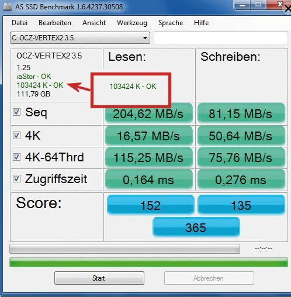This screenshot has width=291, height=297.
Task: Close the AS SSD Benchmark window
Action: coord(278,5)
